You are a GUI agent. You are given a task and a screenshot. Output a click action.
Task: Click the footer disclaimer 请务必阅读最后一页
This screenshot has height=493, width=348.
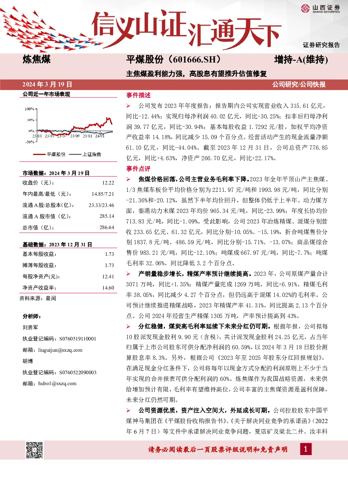pyautogui.click(x=217, y=449)
